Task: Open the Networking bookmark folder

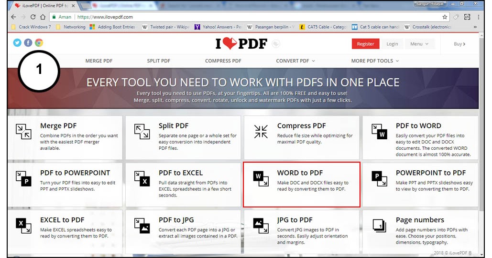Action: point(71,27)
